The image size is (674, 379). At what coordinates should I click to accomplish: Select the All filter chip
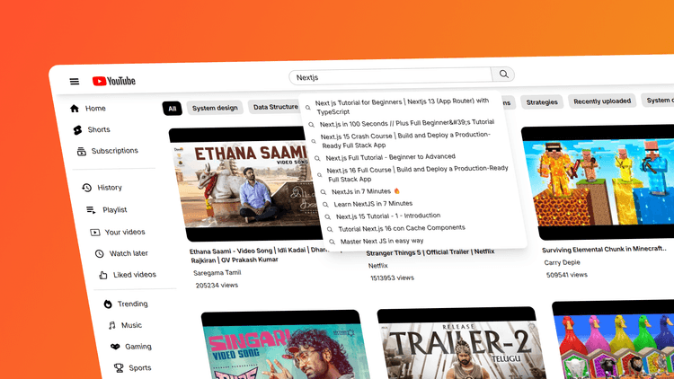[173, 109]
